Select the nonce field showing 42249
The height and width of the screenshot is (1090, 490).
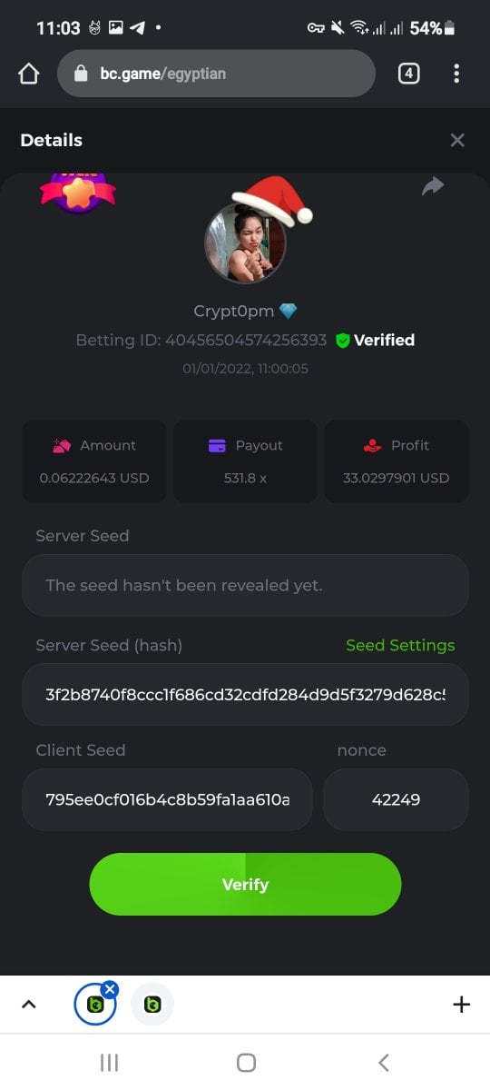tap(396, 799)
